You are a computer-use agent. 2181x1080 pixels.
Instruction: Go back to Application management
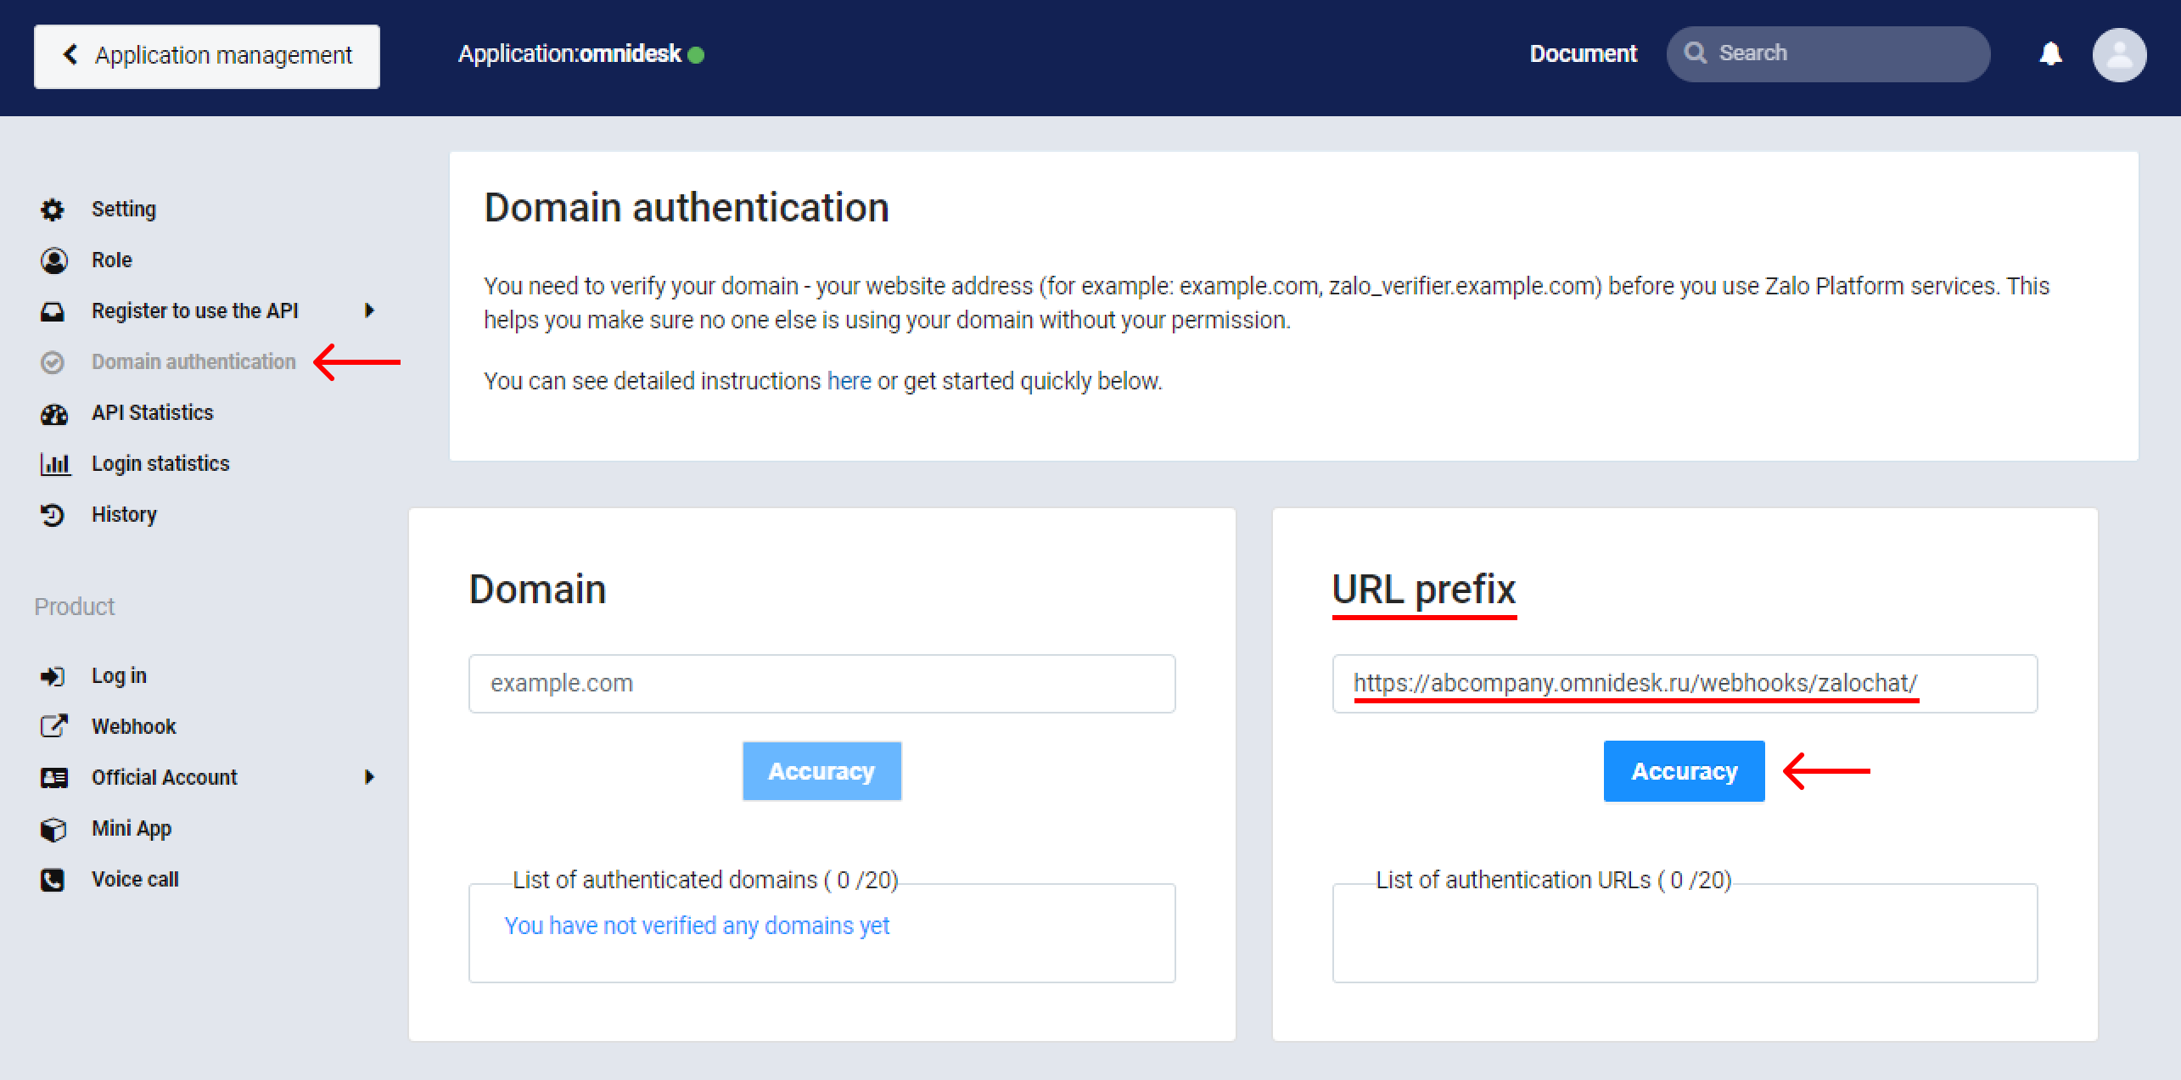[x=207, y=56]
